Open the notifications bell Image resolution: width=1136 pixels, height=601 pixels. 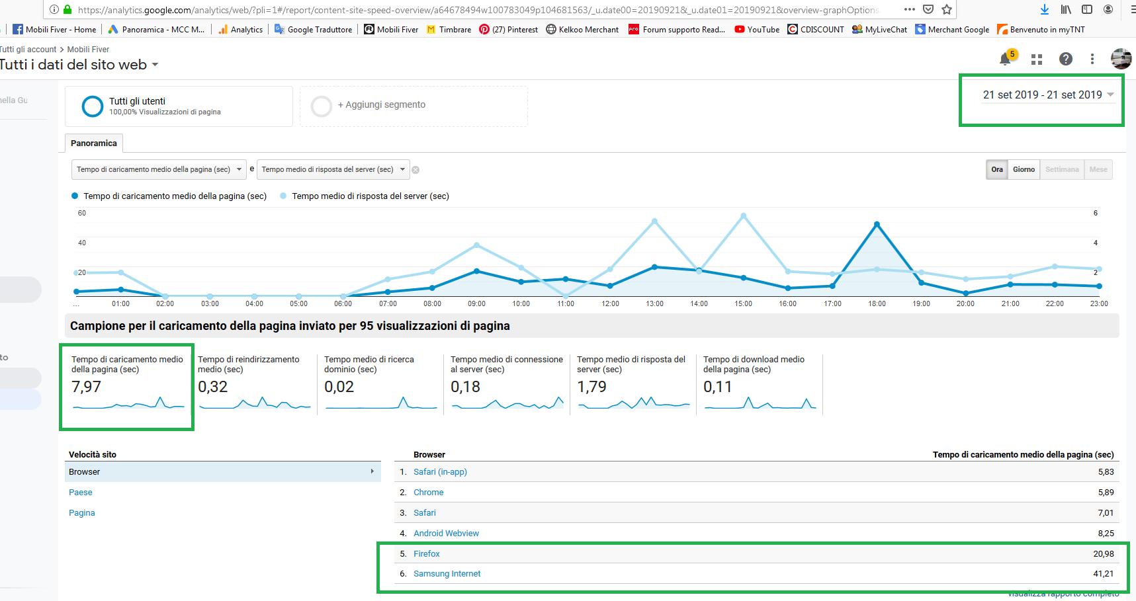tap(1005, 60)
